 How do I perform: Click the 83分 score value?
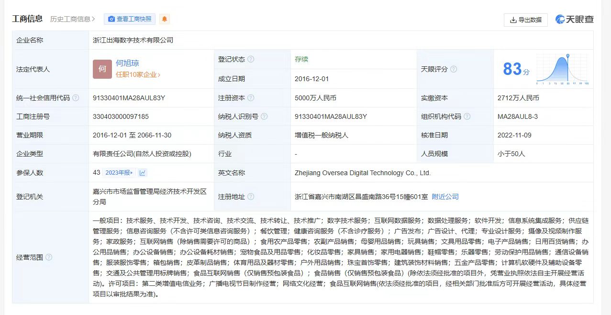point(516,70)
